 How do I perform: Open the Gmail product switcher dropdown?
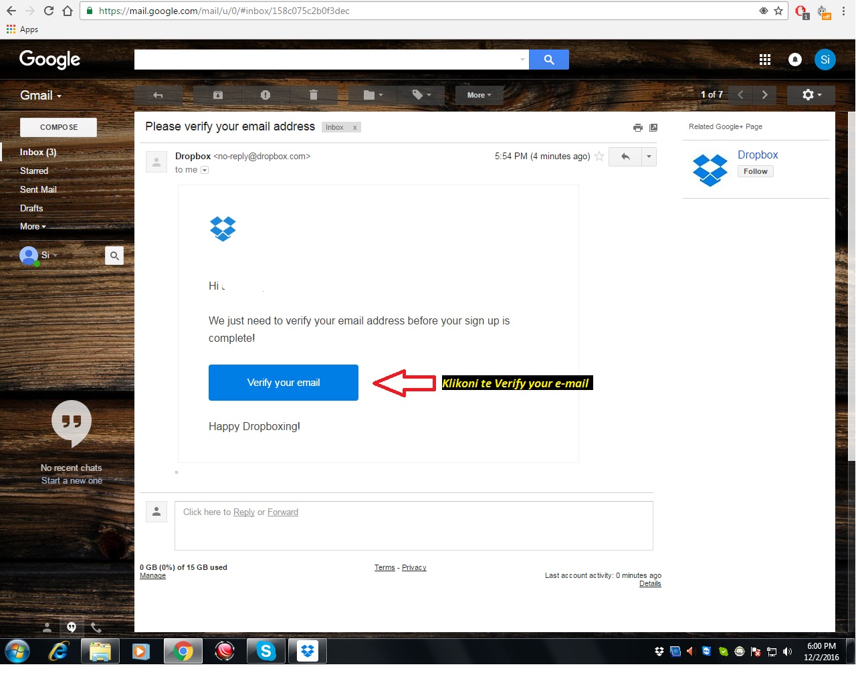(41, 96)
